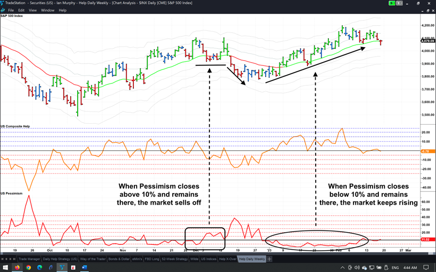Open Microsoft Word from the taskbar
Viewport: 436px width, 272px height.
[84, 267]
